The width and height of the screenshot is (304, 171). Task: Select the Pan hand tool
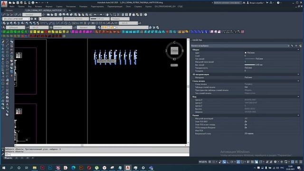click(x=107, y=15)
